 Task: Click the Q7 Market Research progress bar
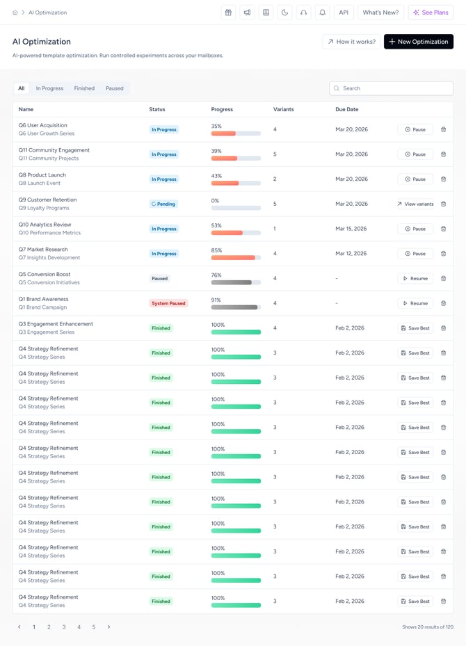[236, 257]
